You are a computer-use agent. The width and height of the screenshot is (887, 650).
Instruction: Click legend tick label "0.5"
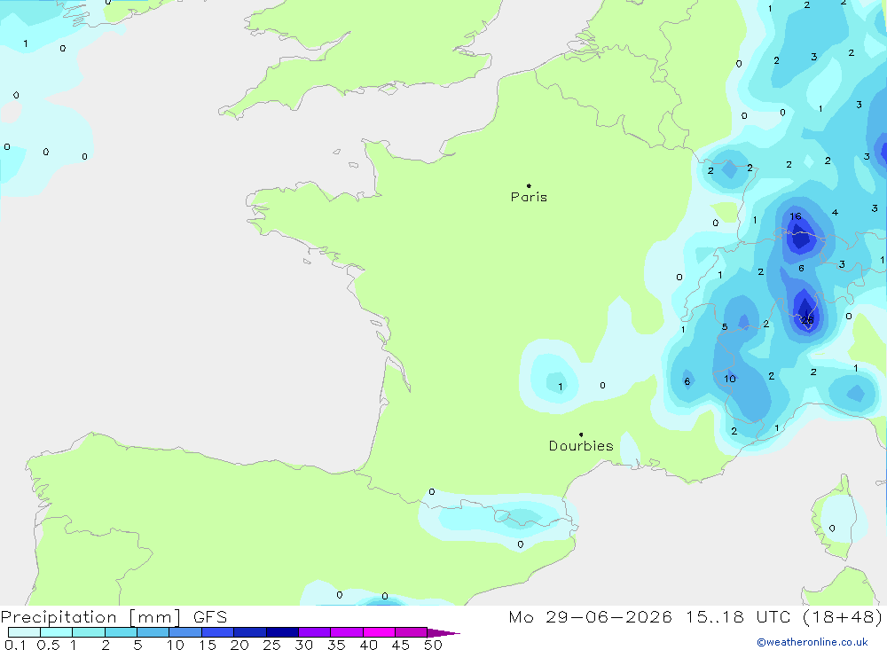point(48,645)
